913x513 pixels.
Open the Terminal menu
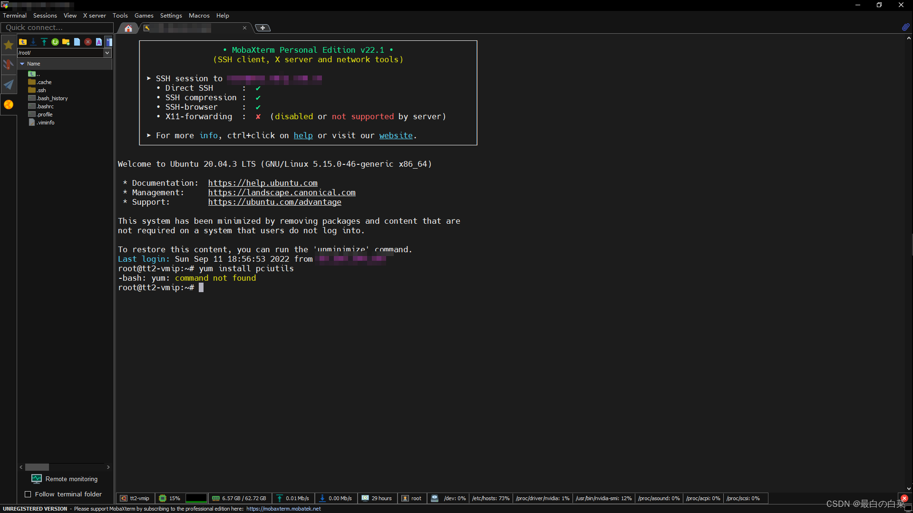click(15, 16)
